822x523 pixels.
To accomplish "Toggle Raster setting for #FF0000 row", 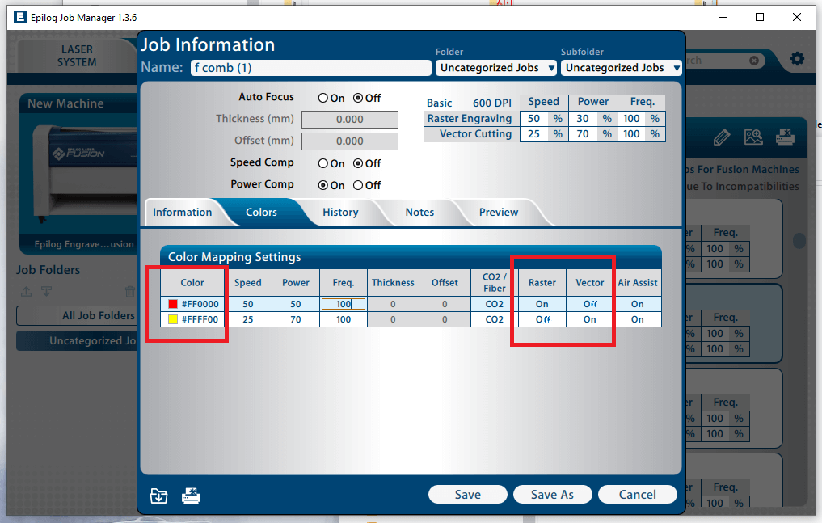I will tap(542, 304).
